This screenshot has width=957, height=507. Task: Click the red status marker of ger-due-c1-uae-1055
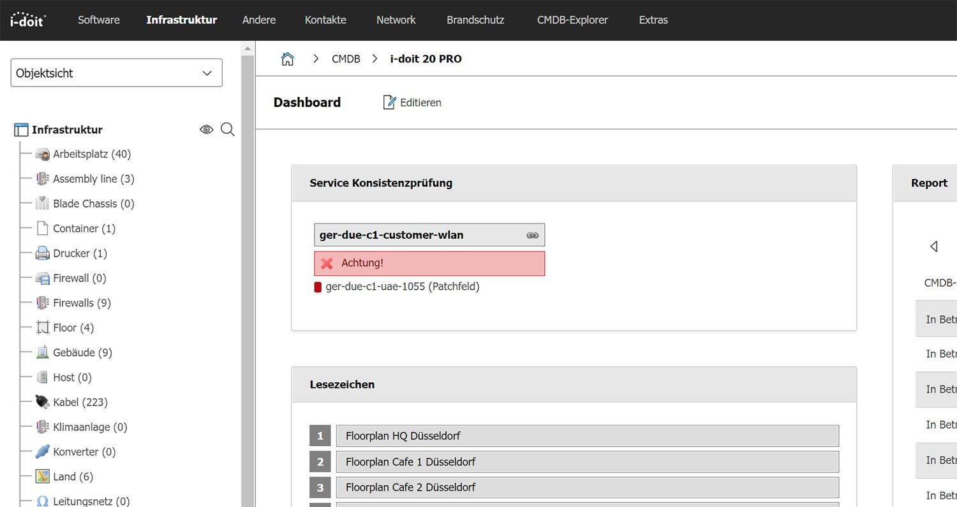coord(318,287)
